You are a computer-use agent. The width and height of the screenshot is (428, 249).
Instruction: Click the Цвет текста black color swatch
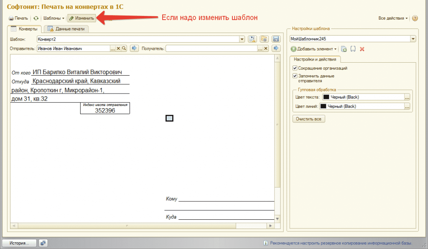326,97
